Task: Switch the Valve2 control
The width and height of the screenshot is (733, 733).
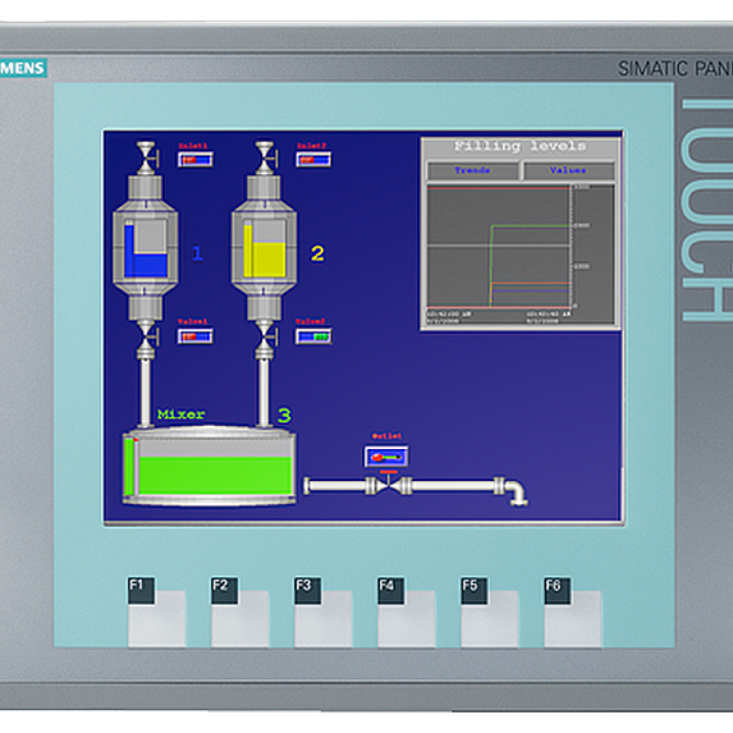Action: (313, 336)
